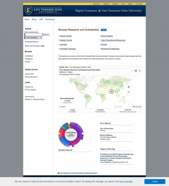Click Downloads in the past year count

click(128, 110)
